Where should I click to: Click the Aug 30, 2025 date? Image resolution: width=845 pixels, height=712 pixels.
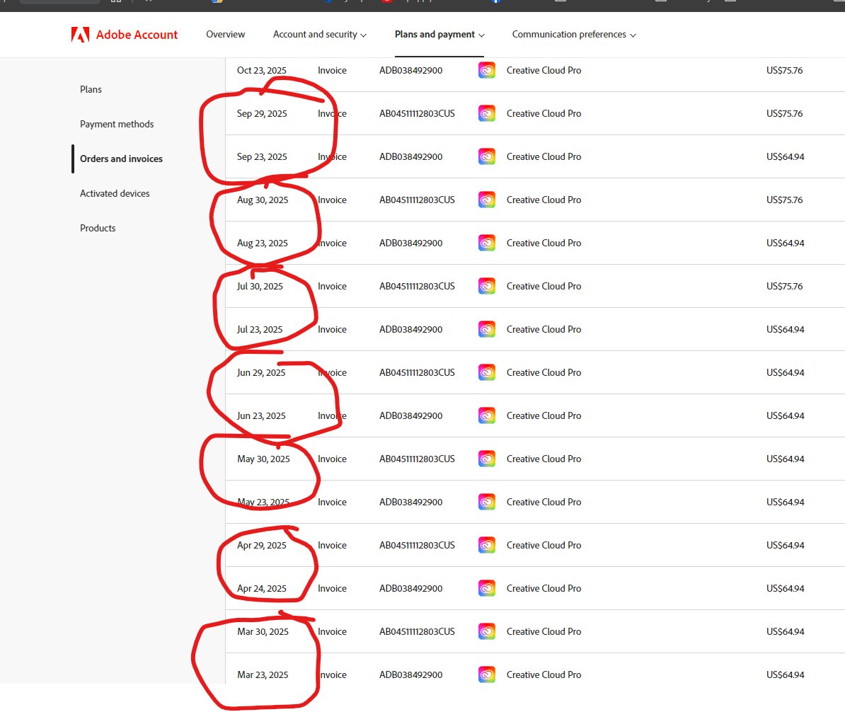(x=263, y=200)
